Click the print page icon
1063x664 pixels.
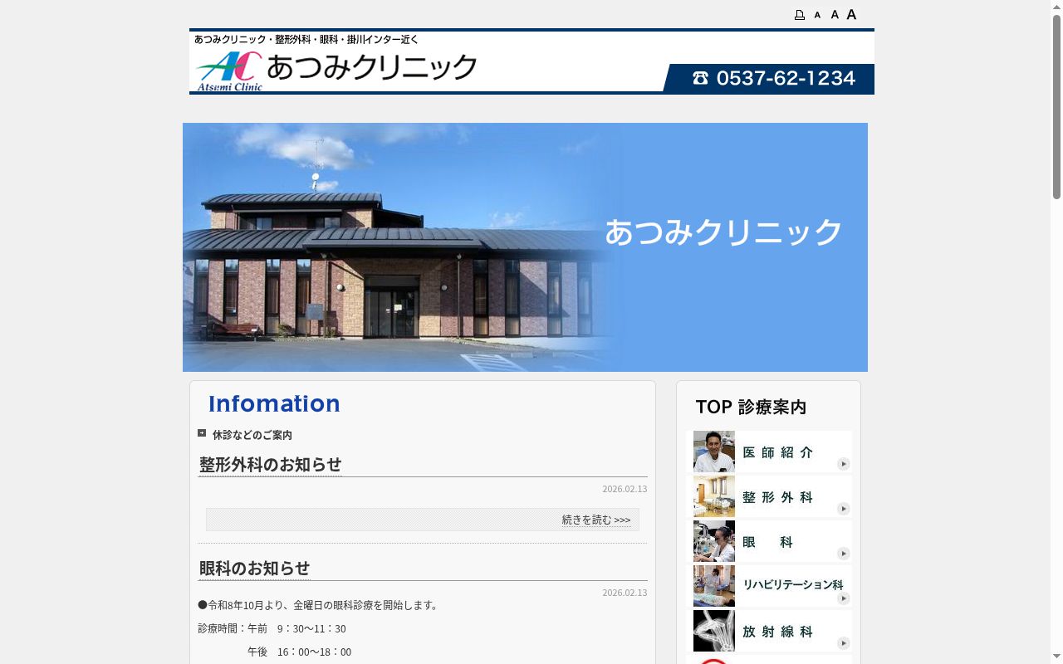(800, 15)
